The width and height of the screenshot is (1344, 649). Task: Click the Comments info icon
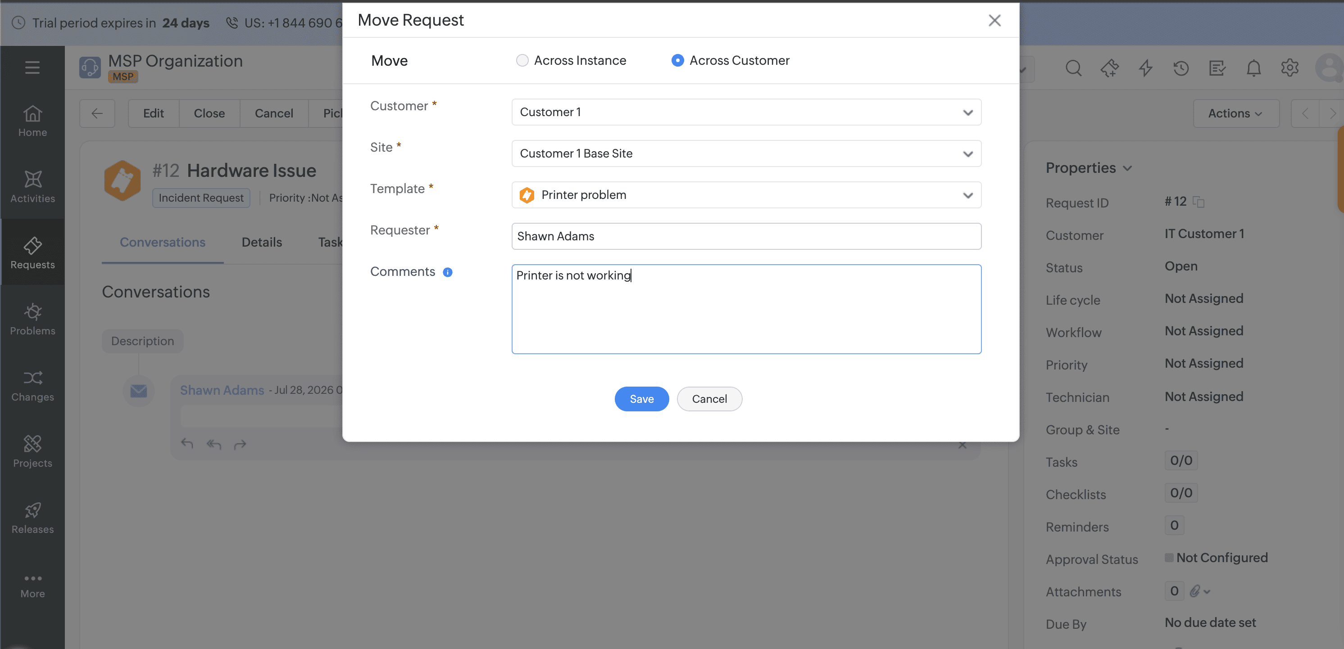(x=447, y=272)
